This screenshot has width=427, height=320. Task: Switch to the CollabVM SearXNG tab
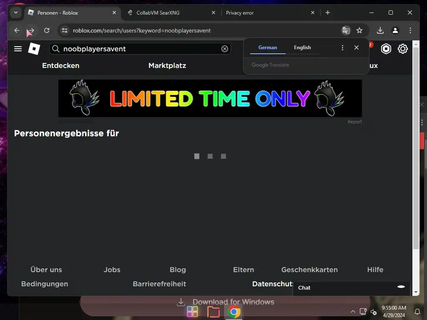click(x=171, y=13)
